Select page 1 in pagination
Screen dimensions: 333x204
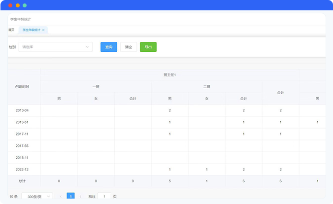[70, 196]
